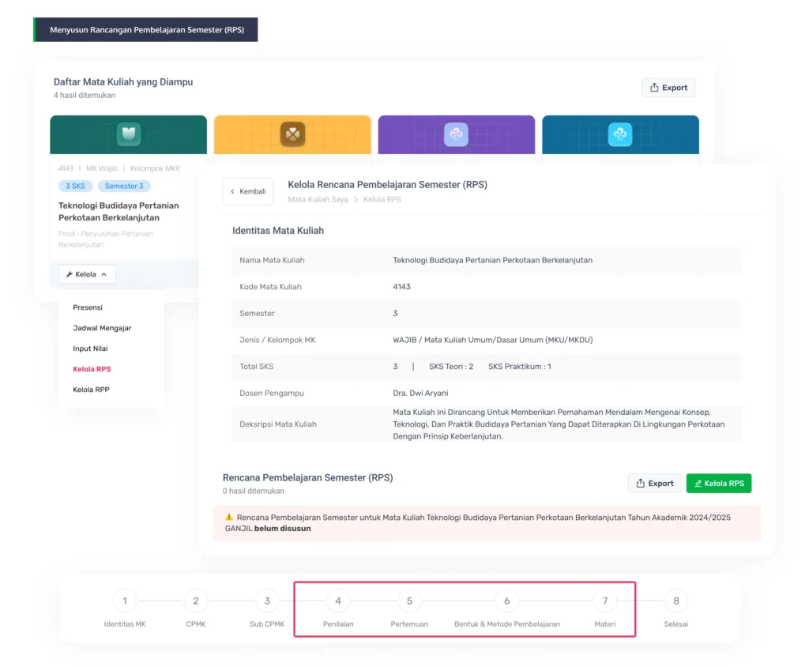809x667 pixels.
Task: Click the Kode Mata Kuliah value 4143
Action: [x=402, y=287]
